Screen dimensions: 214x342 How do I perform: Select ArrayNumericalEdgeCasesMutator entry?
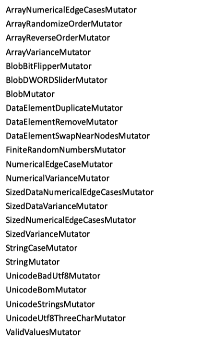pos(71,10)
